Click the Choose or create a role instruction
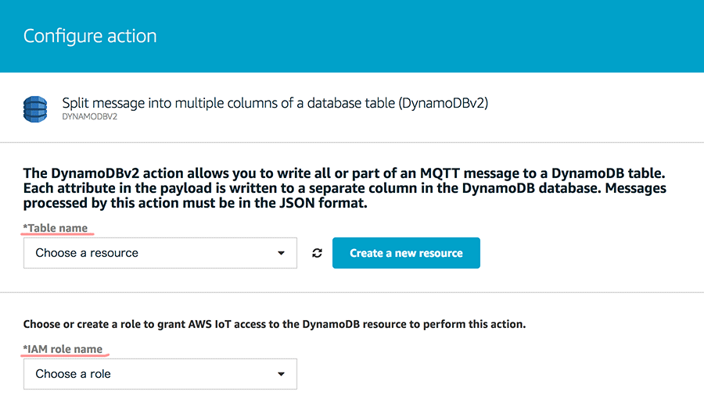 click(x=275, y=324)
